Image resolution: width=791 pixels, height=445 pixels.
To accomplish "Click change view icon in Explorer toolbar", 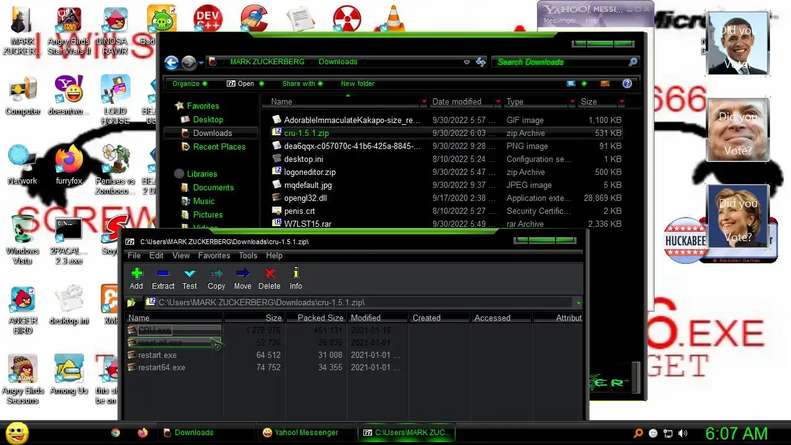I will tap(571, 83).
